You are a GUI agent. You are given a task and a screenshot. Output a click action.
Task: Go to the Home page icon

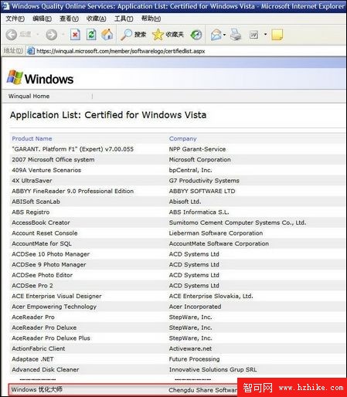click(107, 35)
